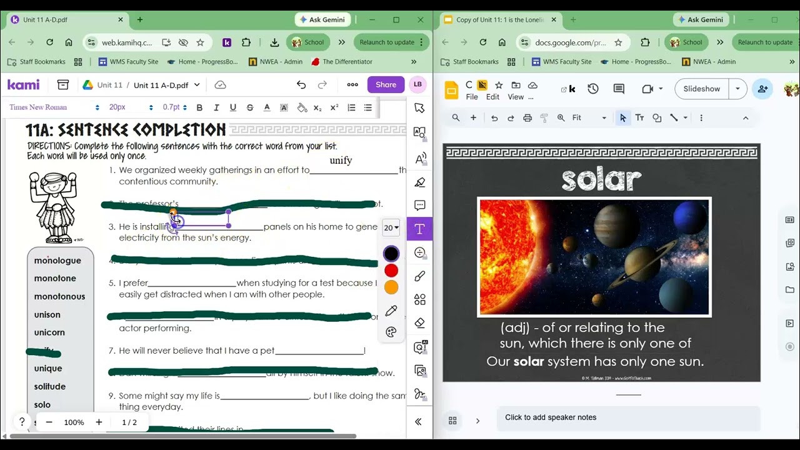Open the Slideshow options dropdown arrow
800x450 pixels.
pos(737,89)
